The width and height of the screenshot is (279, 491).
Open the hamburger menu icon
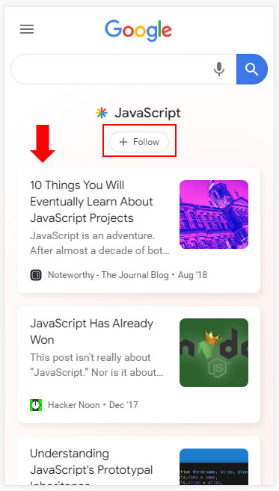coord(27,29)
